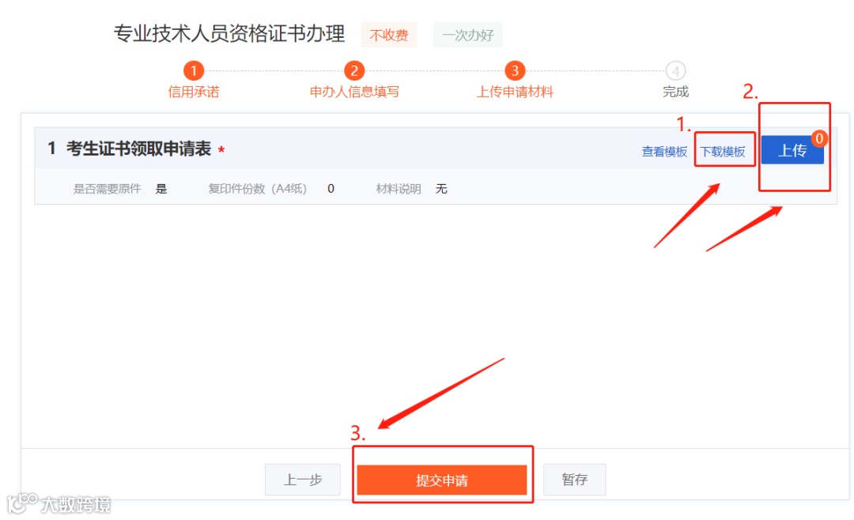Save the draft with the 暂存 button

(x=575, y=479)
